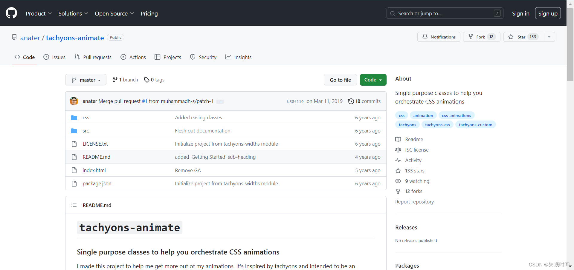Switch to the Projects tab
This screenshot has height=270, width=574.
tap(168, 57)
